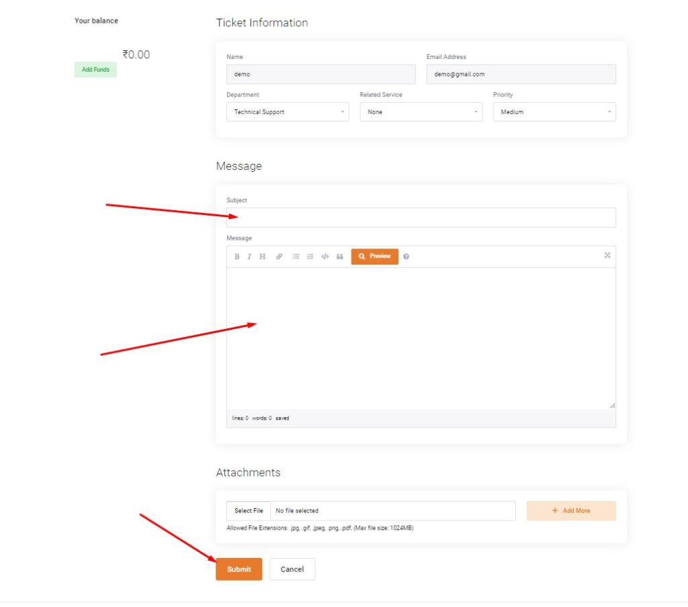Submit the support ticket
This screenshot has width=688, height=607.
coord(239,569)
